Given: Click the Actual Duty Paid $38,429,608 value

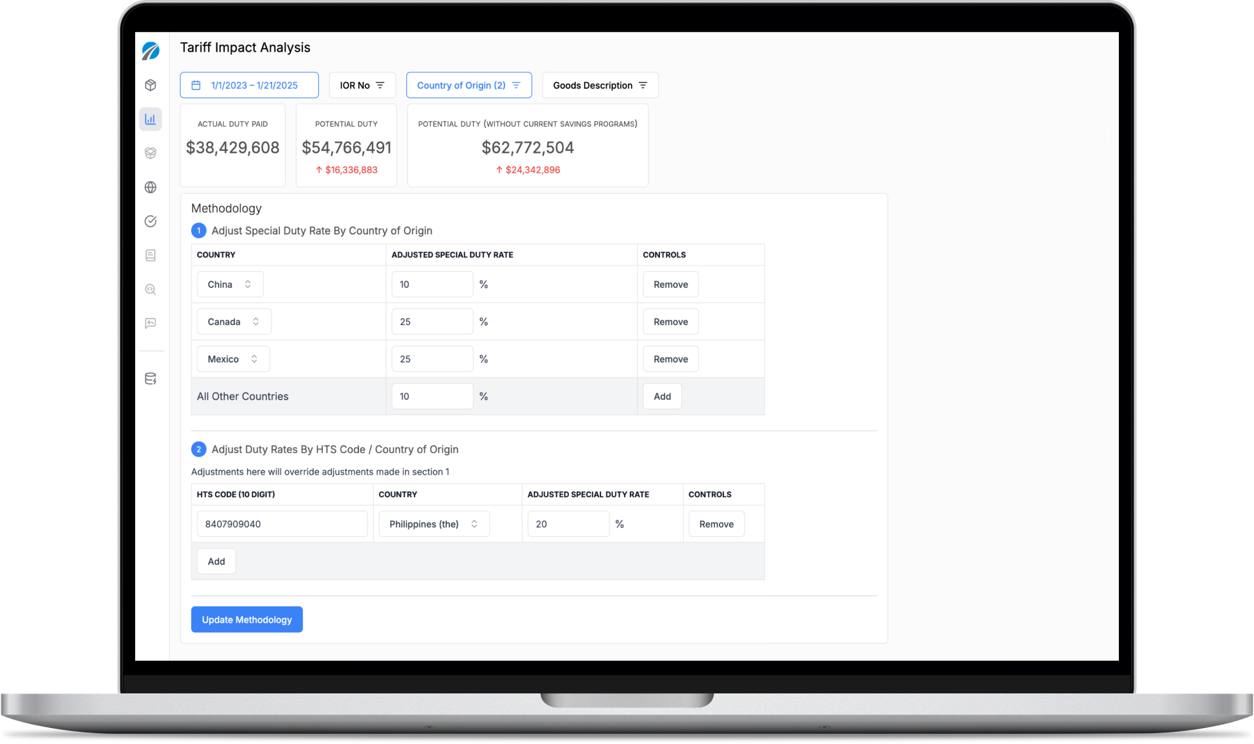Looking at the screenshot, I should tap(233, 148).
